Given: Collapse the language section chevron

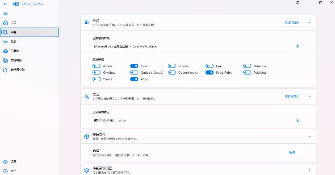Looking at the screenshot, I should click(310, 96).
